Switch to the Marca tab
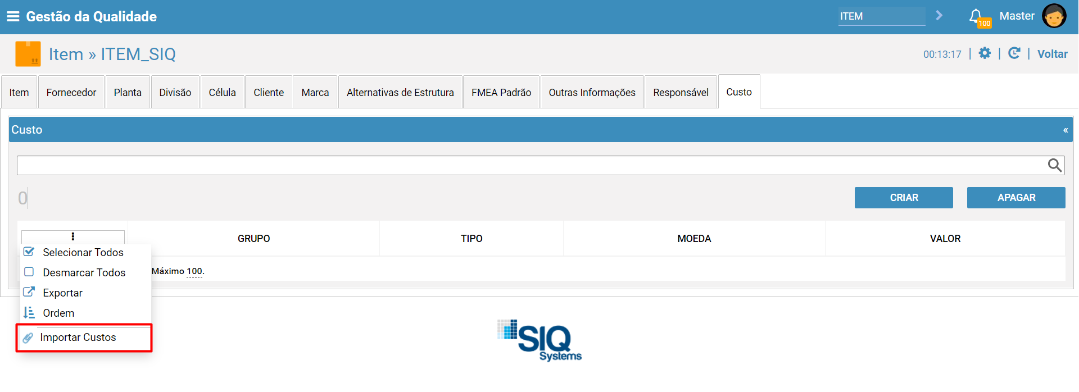 pos(315,92)
